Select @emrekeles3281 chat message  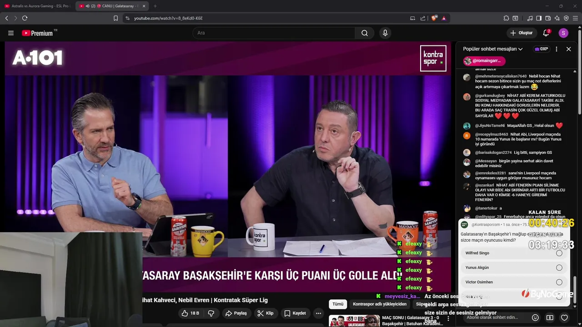(x=514, y=176)
